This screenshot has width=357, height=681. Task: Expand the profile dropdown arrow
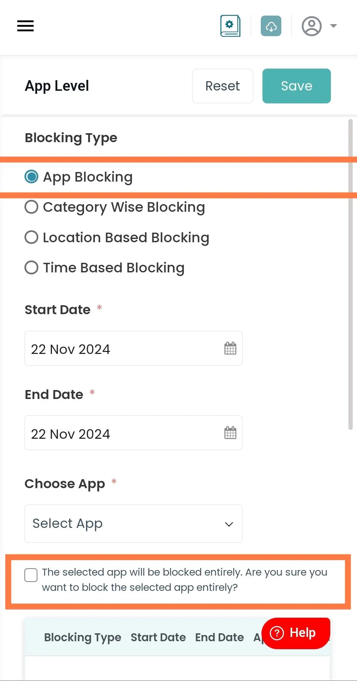click(334, 26)
